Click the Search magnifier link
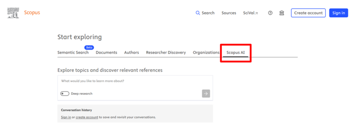The image size is (355, 126). click(205, 13)
